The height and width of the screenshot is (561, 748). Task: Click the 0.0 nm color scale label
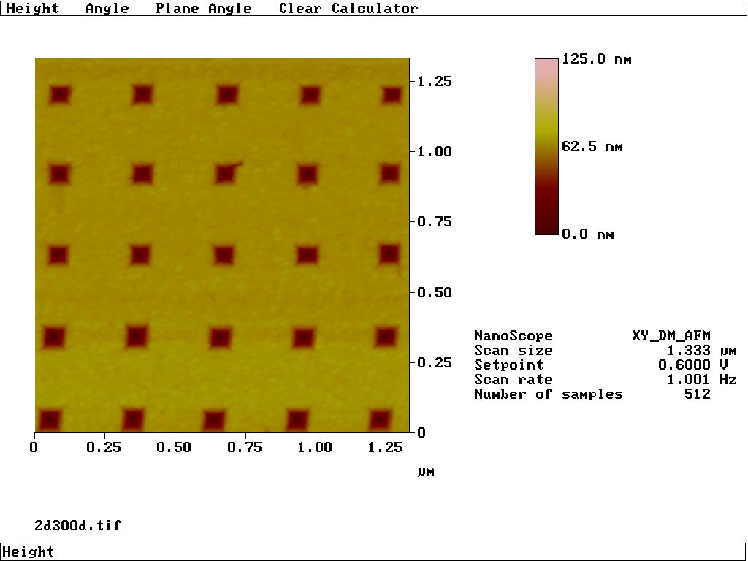coord(587,234)
